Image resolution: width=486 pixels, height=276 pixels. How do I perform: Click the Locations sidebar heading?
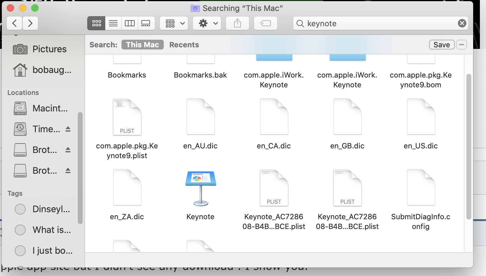tap(23, 93)
